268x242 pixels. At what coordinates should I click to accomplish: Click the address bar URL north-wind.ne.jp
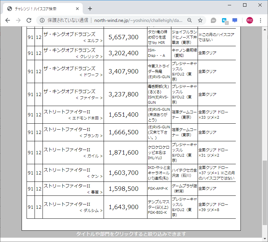(x=138, y=20)
